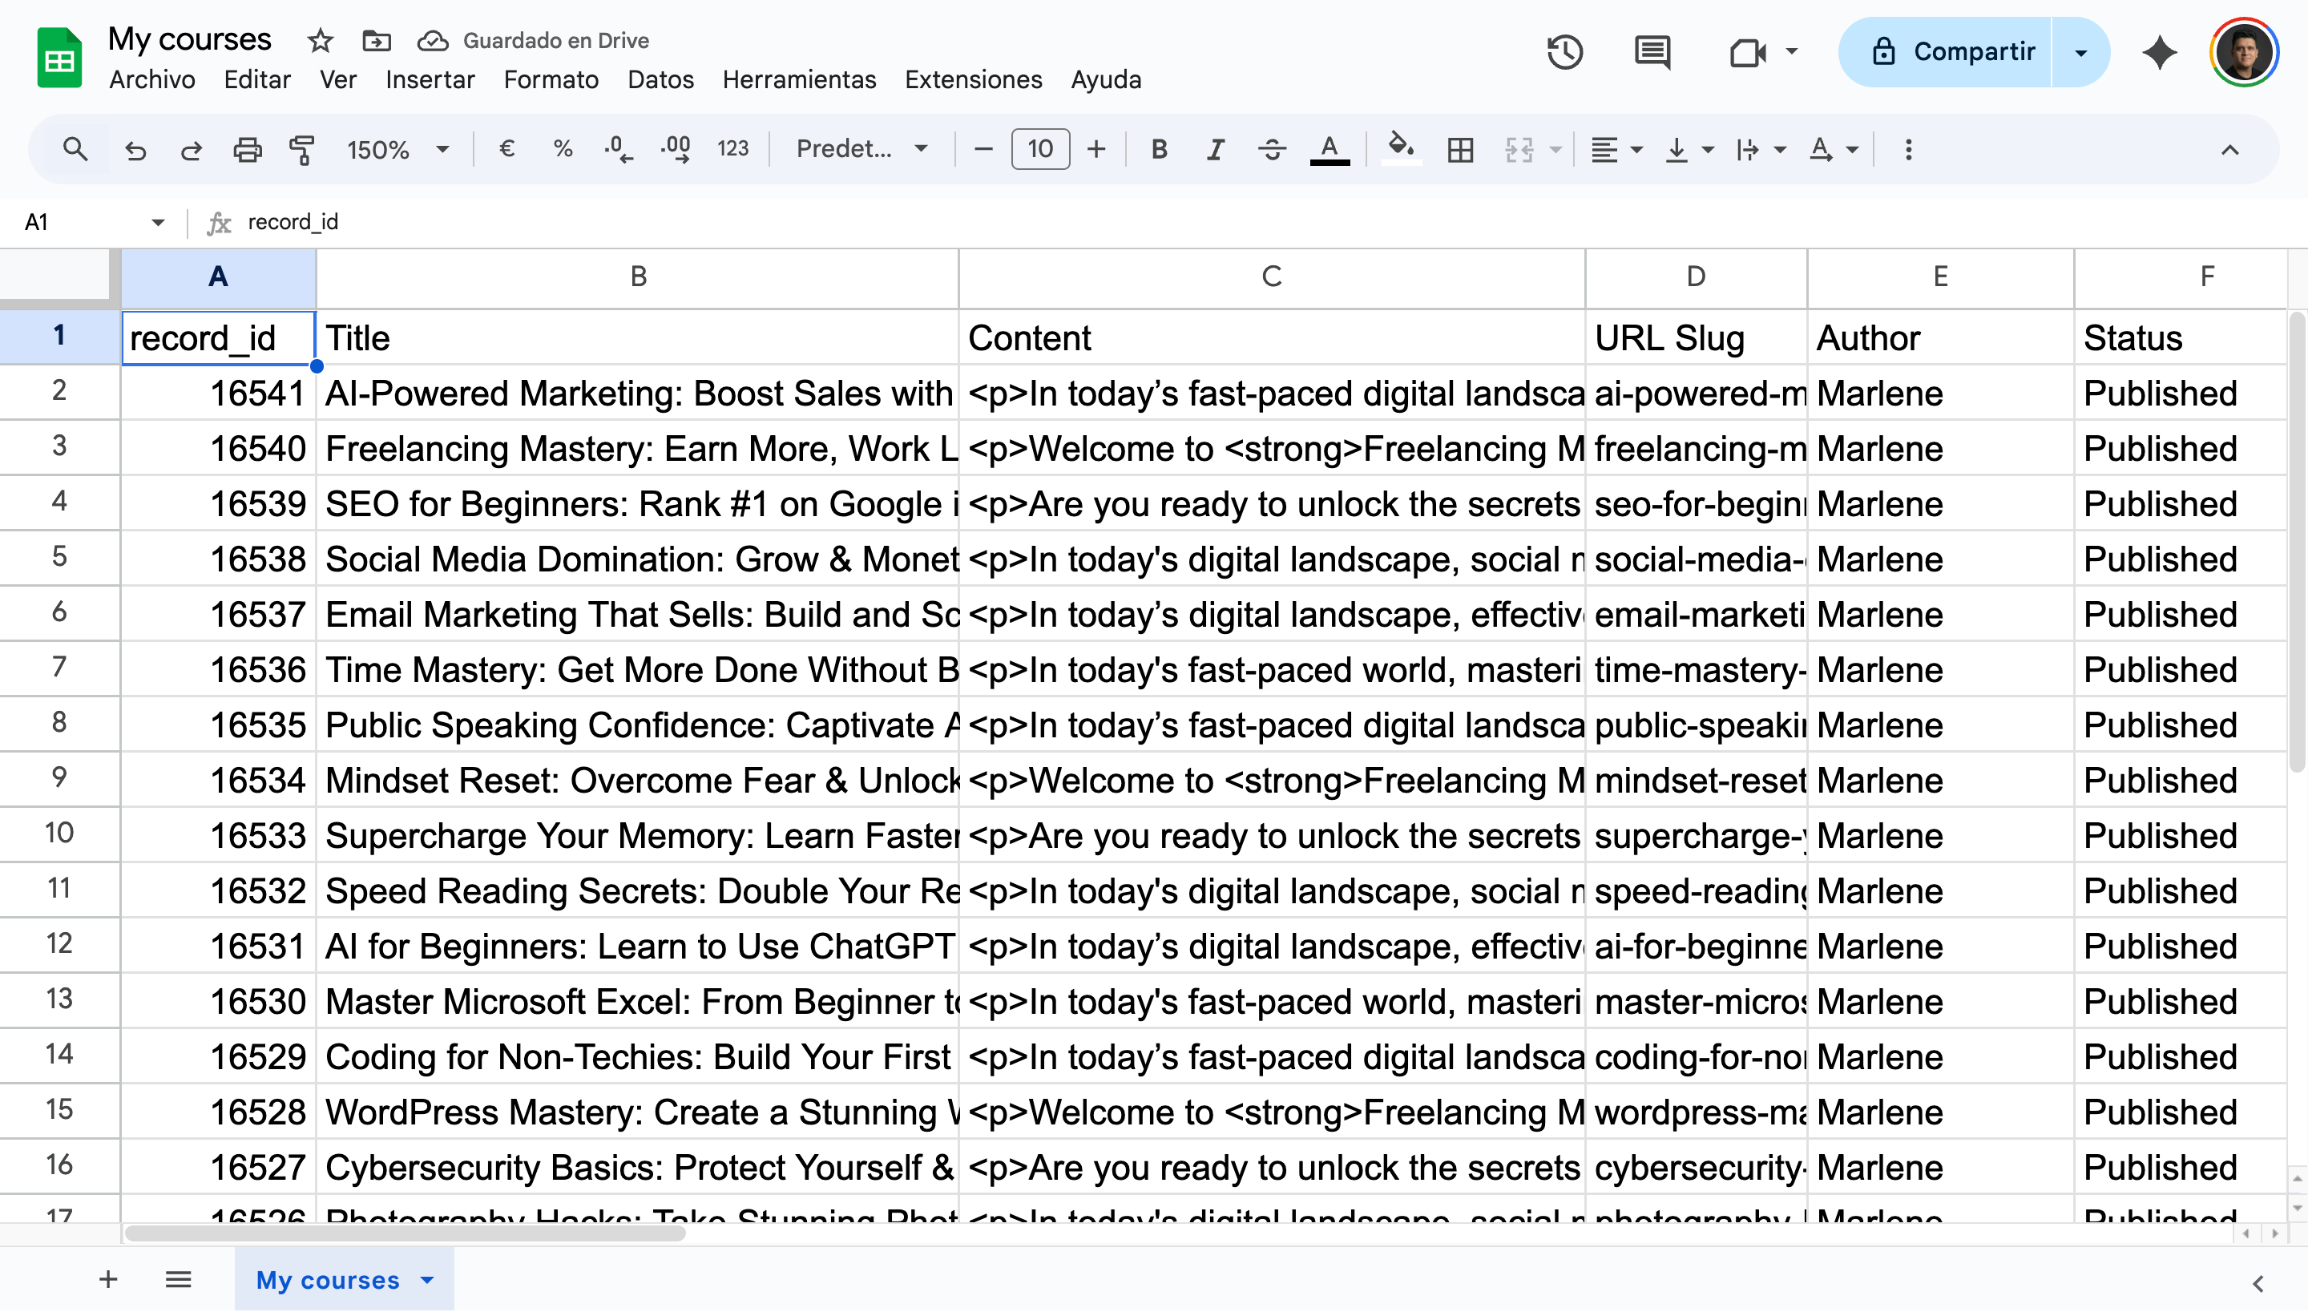Screen dimensions: 2308x1312
Task: Open the Datos menu
Action: (660, 79)
